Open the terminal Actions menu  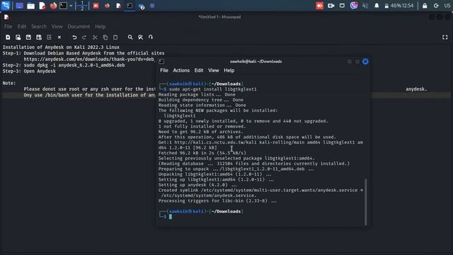(181, 71)
